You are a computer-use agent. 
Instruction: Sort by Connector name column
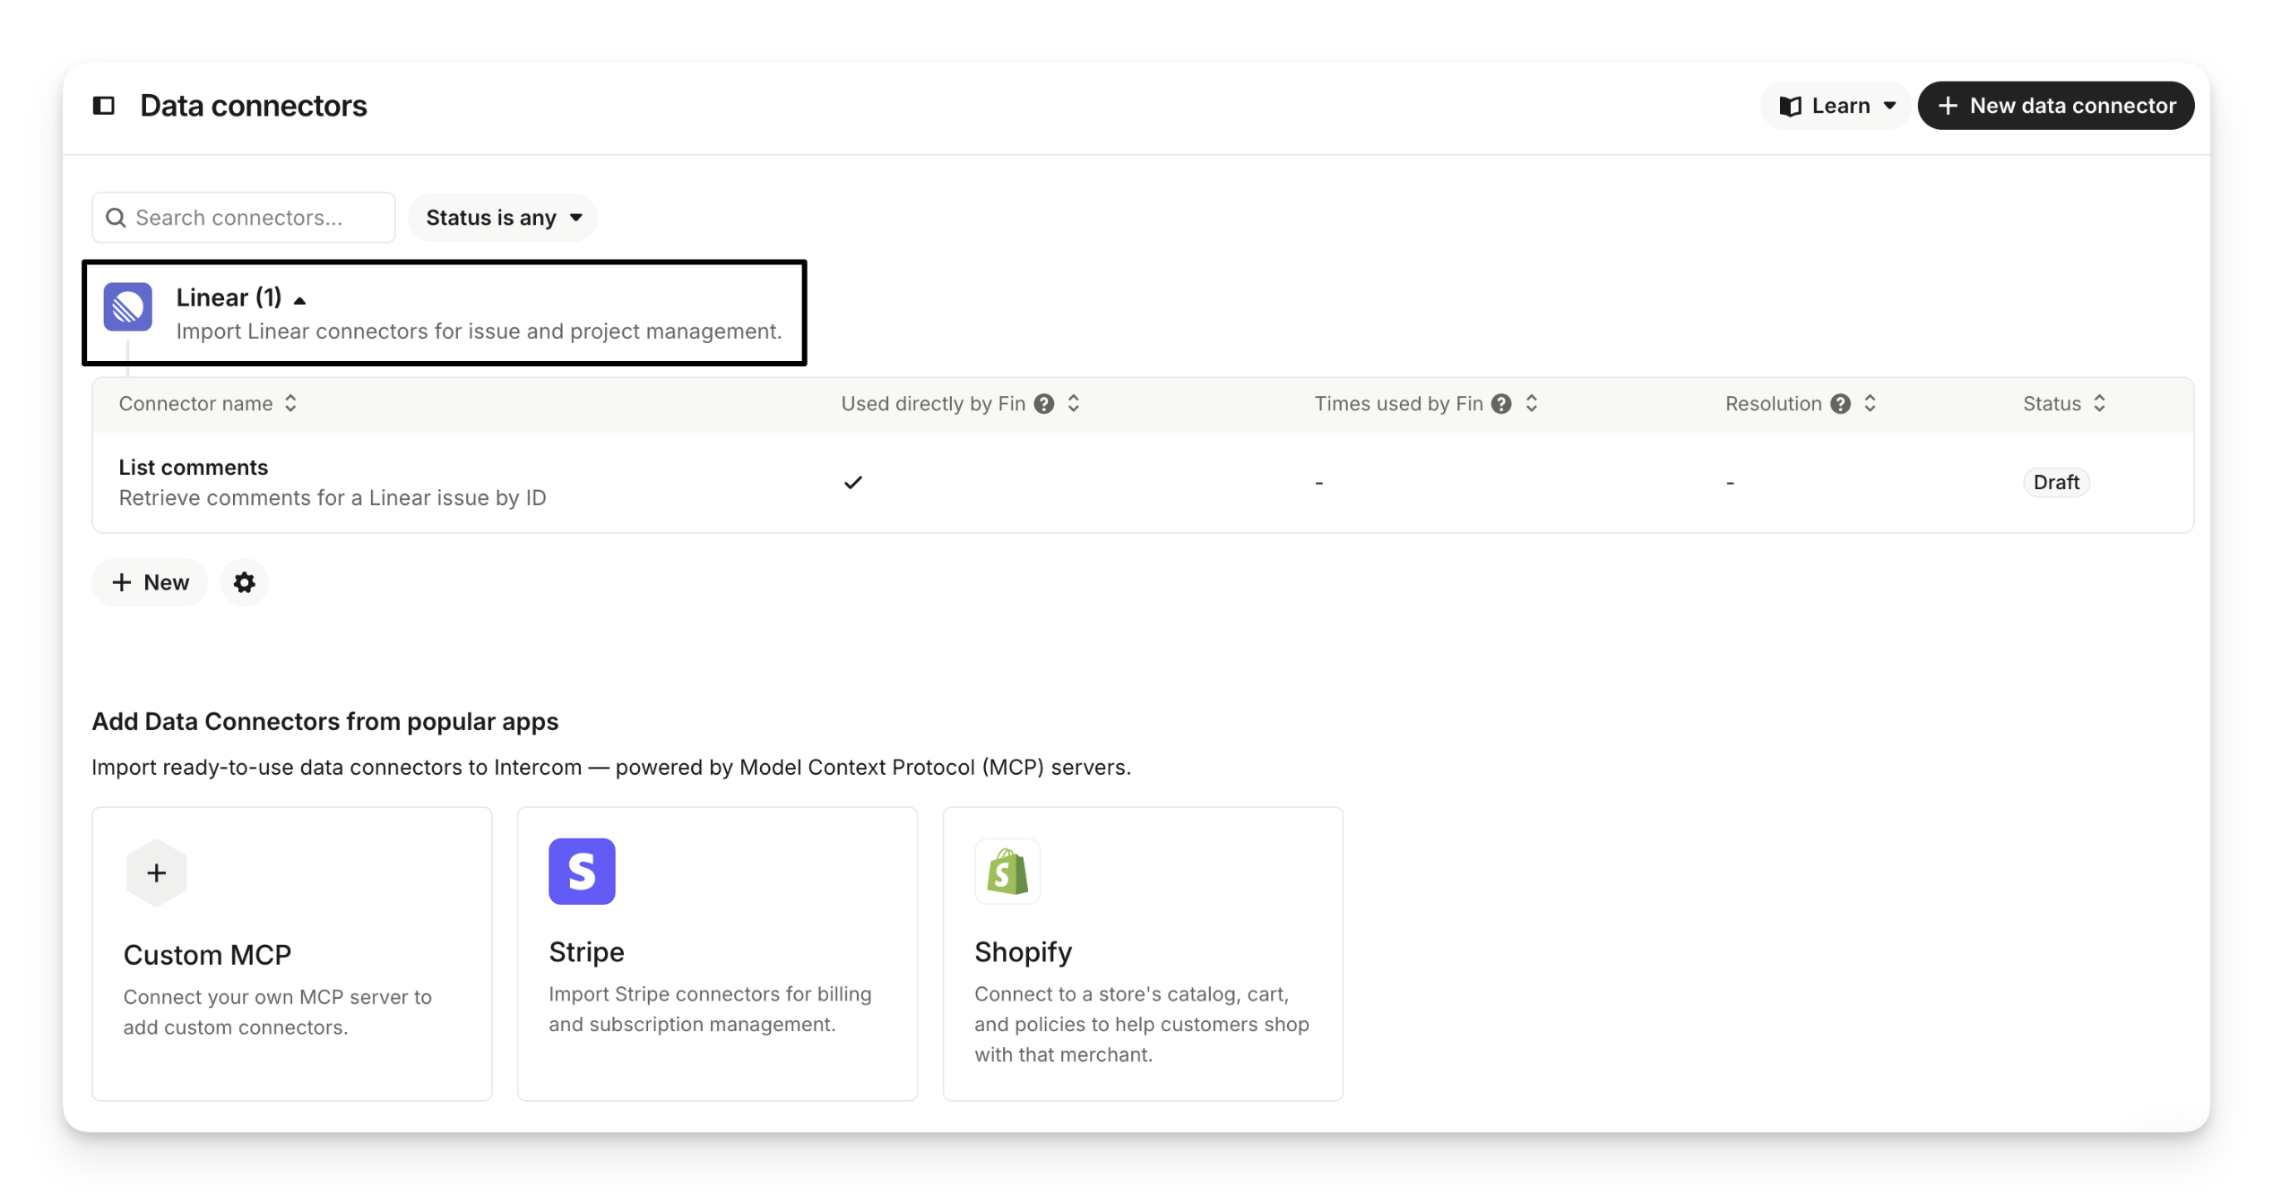207,404
